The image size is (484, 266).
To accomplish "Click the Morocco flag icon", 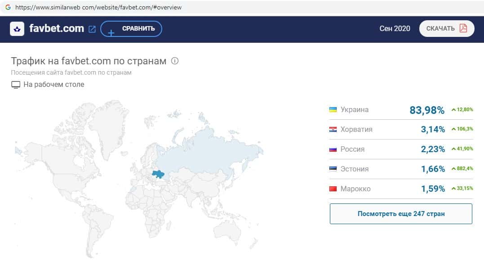I will coord(333,189).
